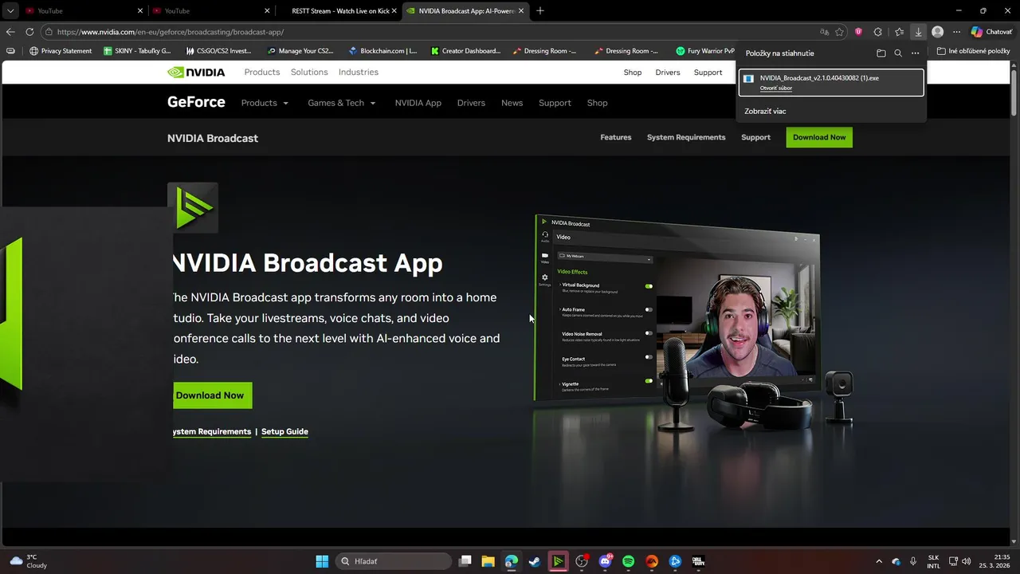The height and width of the screenshot is (574, 1020).
Task: Open Spotify from taskbar
Action: point(628,561)
